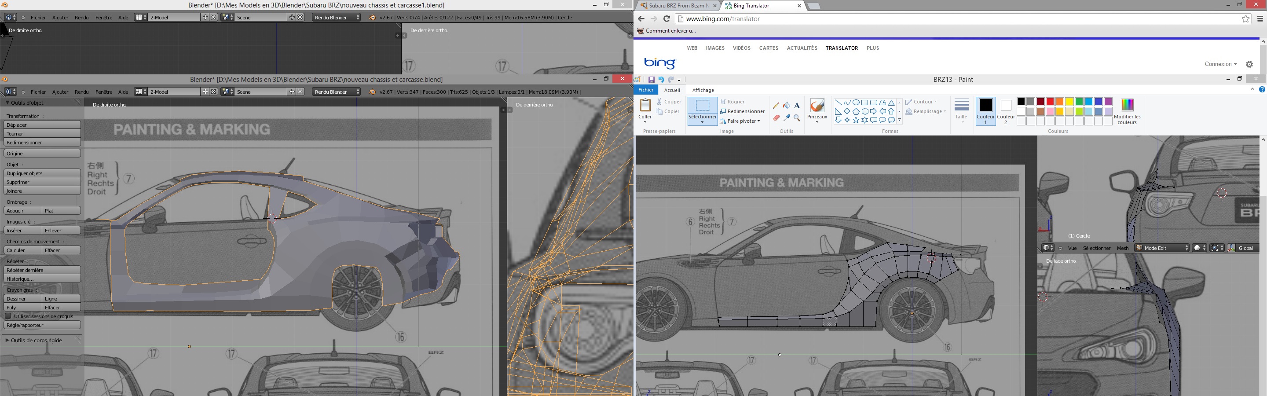The image size is (1267, 396).
Task: Select the Eraser tool in Paint
Action: click(x=776, y=117)
